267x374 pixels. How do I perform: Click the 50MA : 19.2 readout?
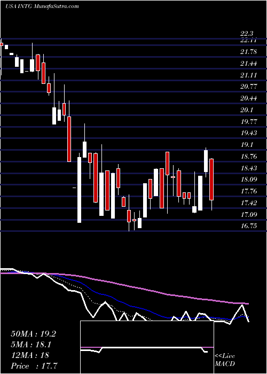point(33,334)
